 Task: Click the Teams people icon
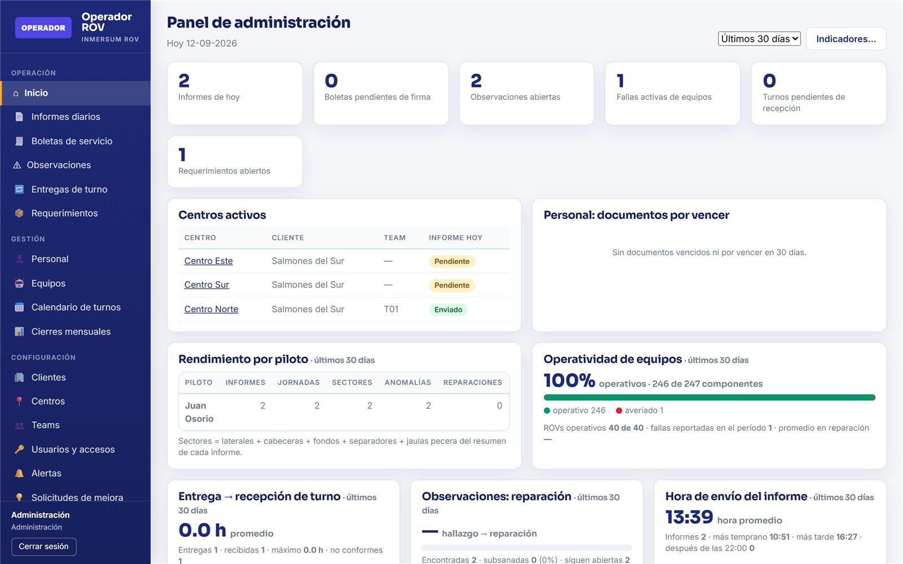pos(19,425)
